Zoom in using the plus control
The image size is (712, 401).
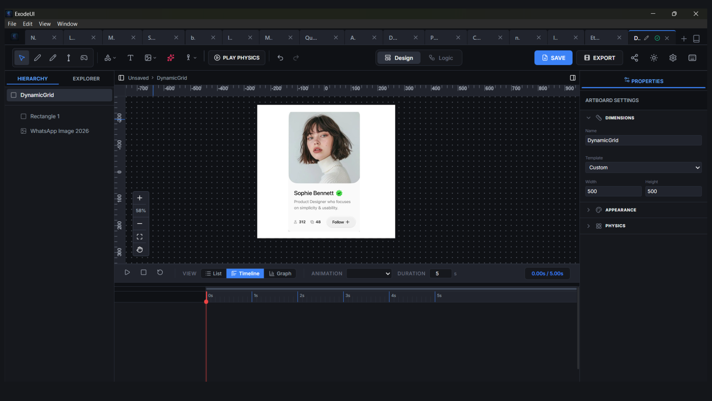(140, 198)
